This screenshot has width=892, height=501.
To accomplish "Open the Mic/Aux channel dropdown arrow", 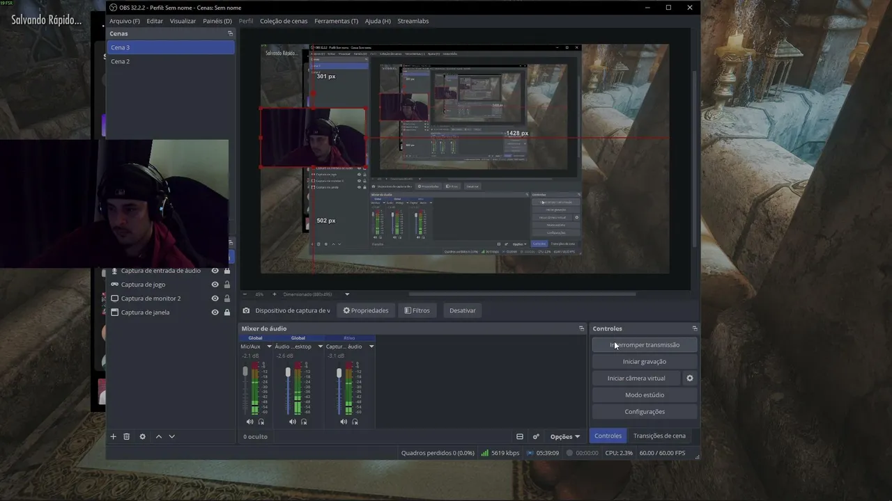I will (x=269, y=347).
